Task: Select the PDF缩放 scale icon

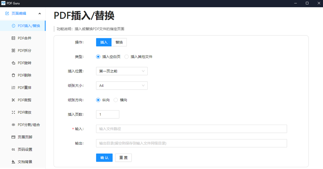Action: click(13, 112)
